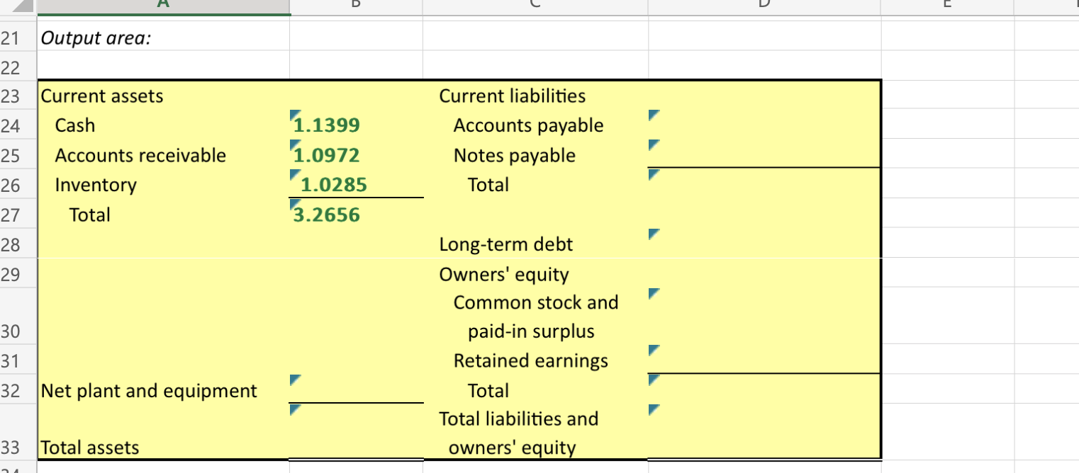The width and height of the screenshot is (1079, 473).
Task: Select the 'Net plant and equipment' label
Action: pyautogui.click(x=162, y=389)
